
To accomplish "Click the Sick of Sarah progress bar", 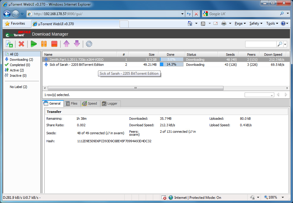I will 171,65.
